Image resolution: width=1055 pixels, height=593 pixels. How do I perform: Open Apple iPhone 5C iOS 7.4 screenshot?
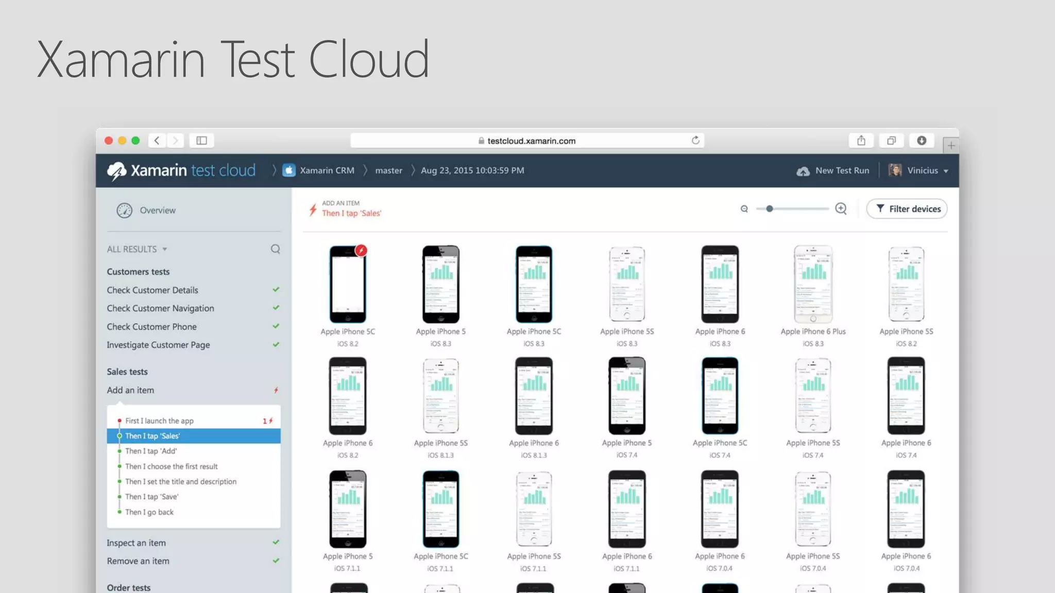point(720,396)
